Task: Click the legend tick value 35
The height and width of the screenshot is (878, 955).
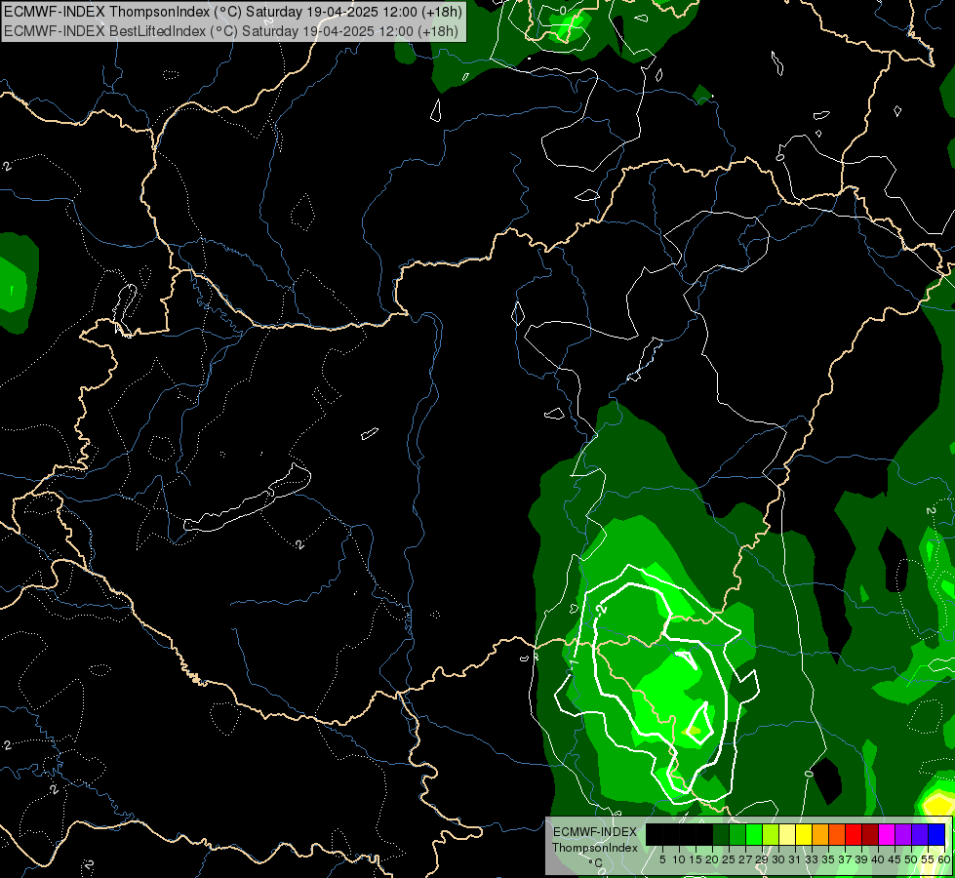Action: [829, 859]
